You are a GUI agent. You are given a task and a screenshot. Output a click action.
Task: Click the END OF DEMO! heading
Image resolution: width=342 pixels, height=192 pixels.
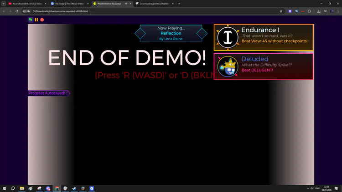pos(127,58)
